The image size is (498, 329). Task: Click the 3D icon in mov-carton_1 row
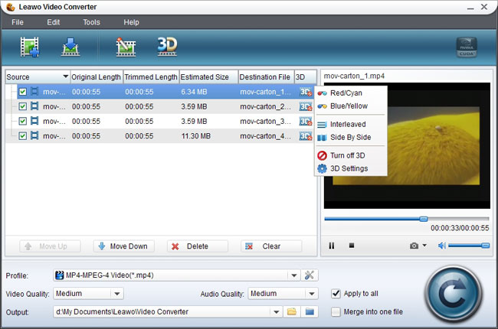(x=306, y=92)
